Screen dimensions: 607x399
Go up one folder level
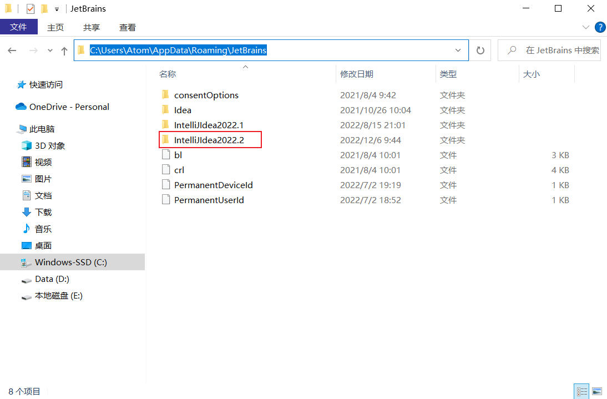pos(64,50)
